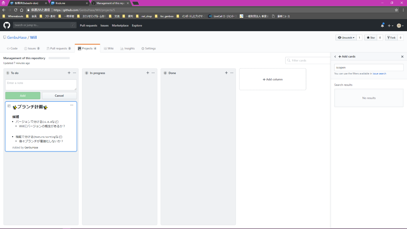This screenshot has width=407, height=229.
Task: Click back arrow in Add cards panel
Action: tap(335, 57)
